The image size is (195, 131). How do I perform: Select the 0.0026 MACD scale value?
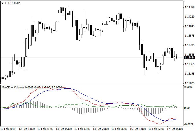[188, 87]
